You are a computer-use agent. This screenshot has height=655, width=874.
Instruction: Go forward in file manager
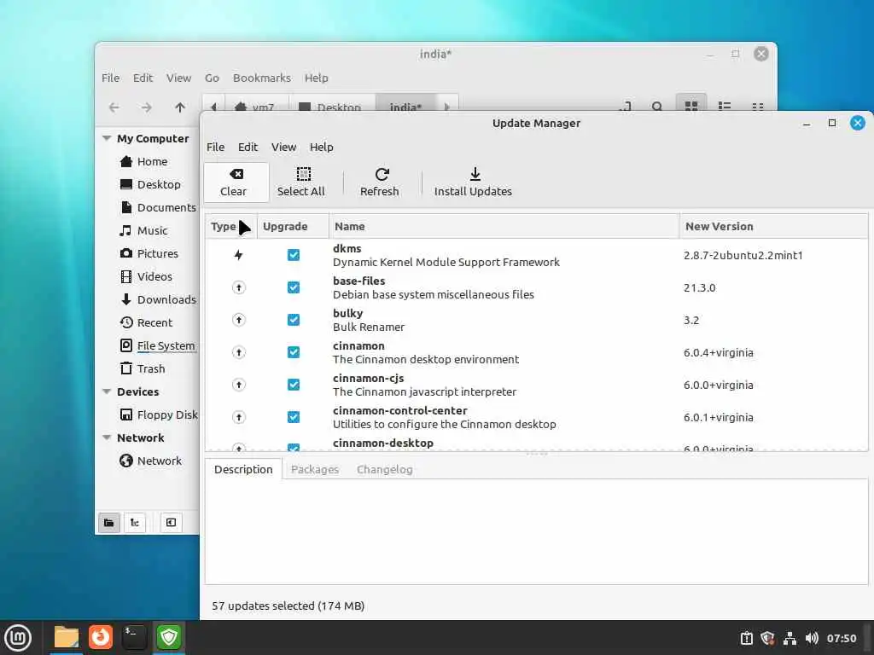[x=147, y=107]
